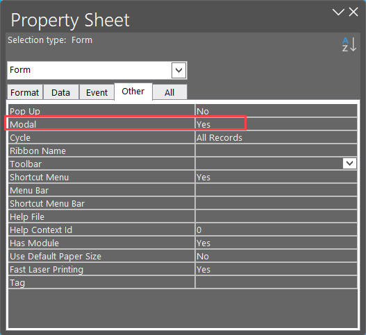
Task: Click the Help Context Id value 0
Action: pos(276,230)
